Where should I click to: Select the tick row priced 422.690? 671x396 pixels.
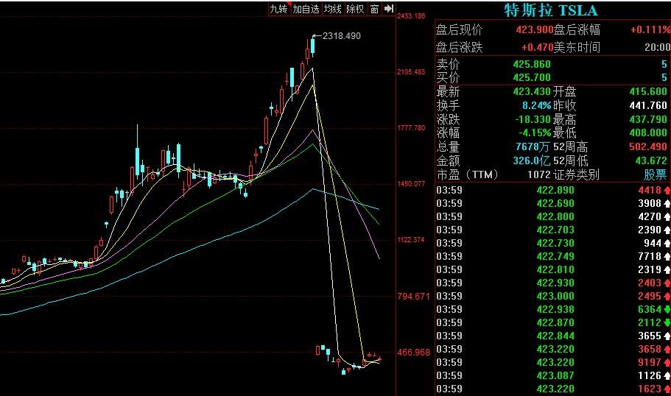pos(553,203)
